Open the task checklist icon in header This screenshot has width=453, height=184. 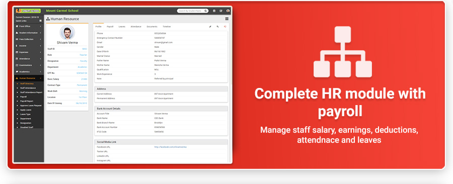[x=221, y=11]
